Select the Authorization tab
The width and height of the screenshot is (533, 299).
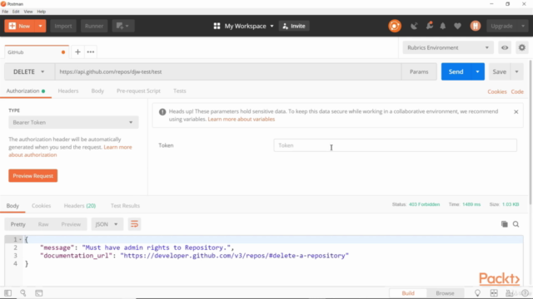click(x=26, y=91)
